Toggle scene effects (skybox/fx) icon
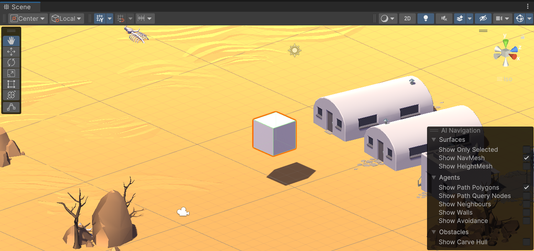Screen dimensions: 534x251 point(459,18)
